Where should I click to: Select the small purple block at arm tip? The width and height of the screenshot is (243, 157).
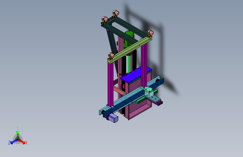tap(160, 103)
